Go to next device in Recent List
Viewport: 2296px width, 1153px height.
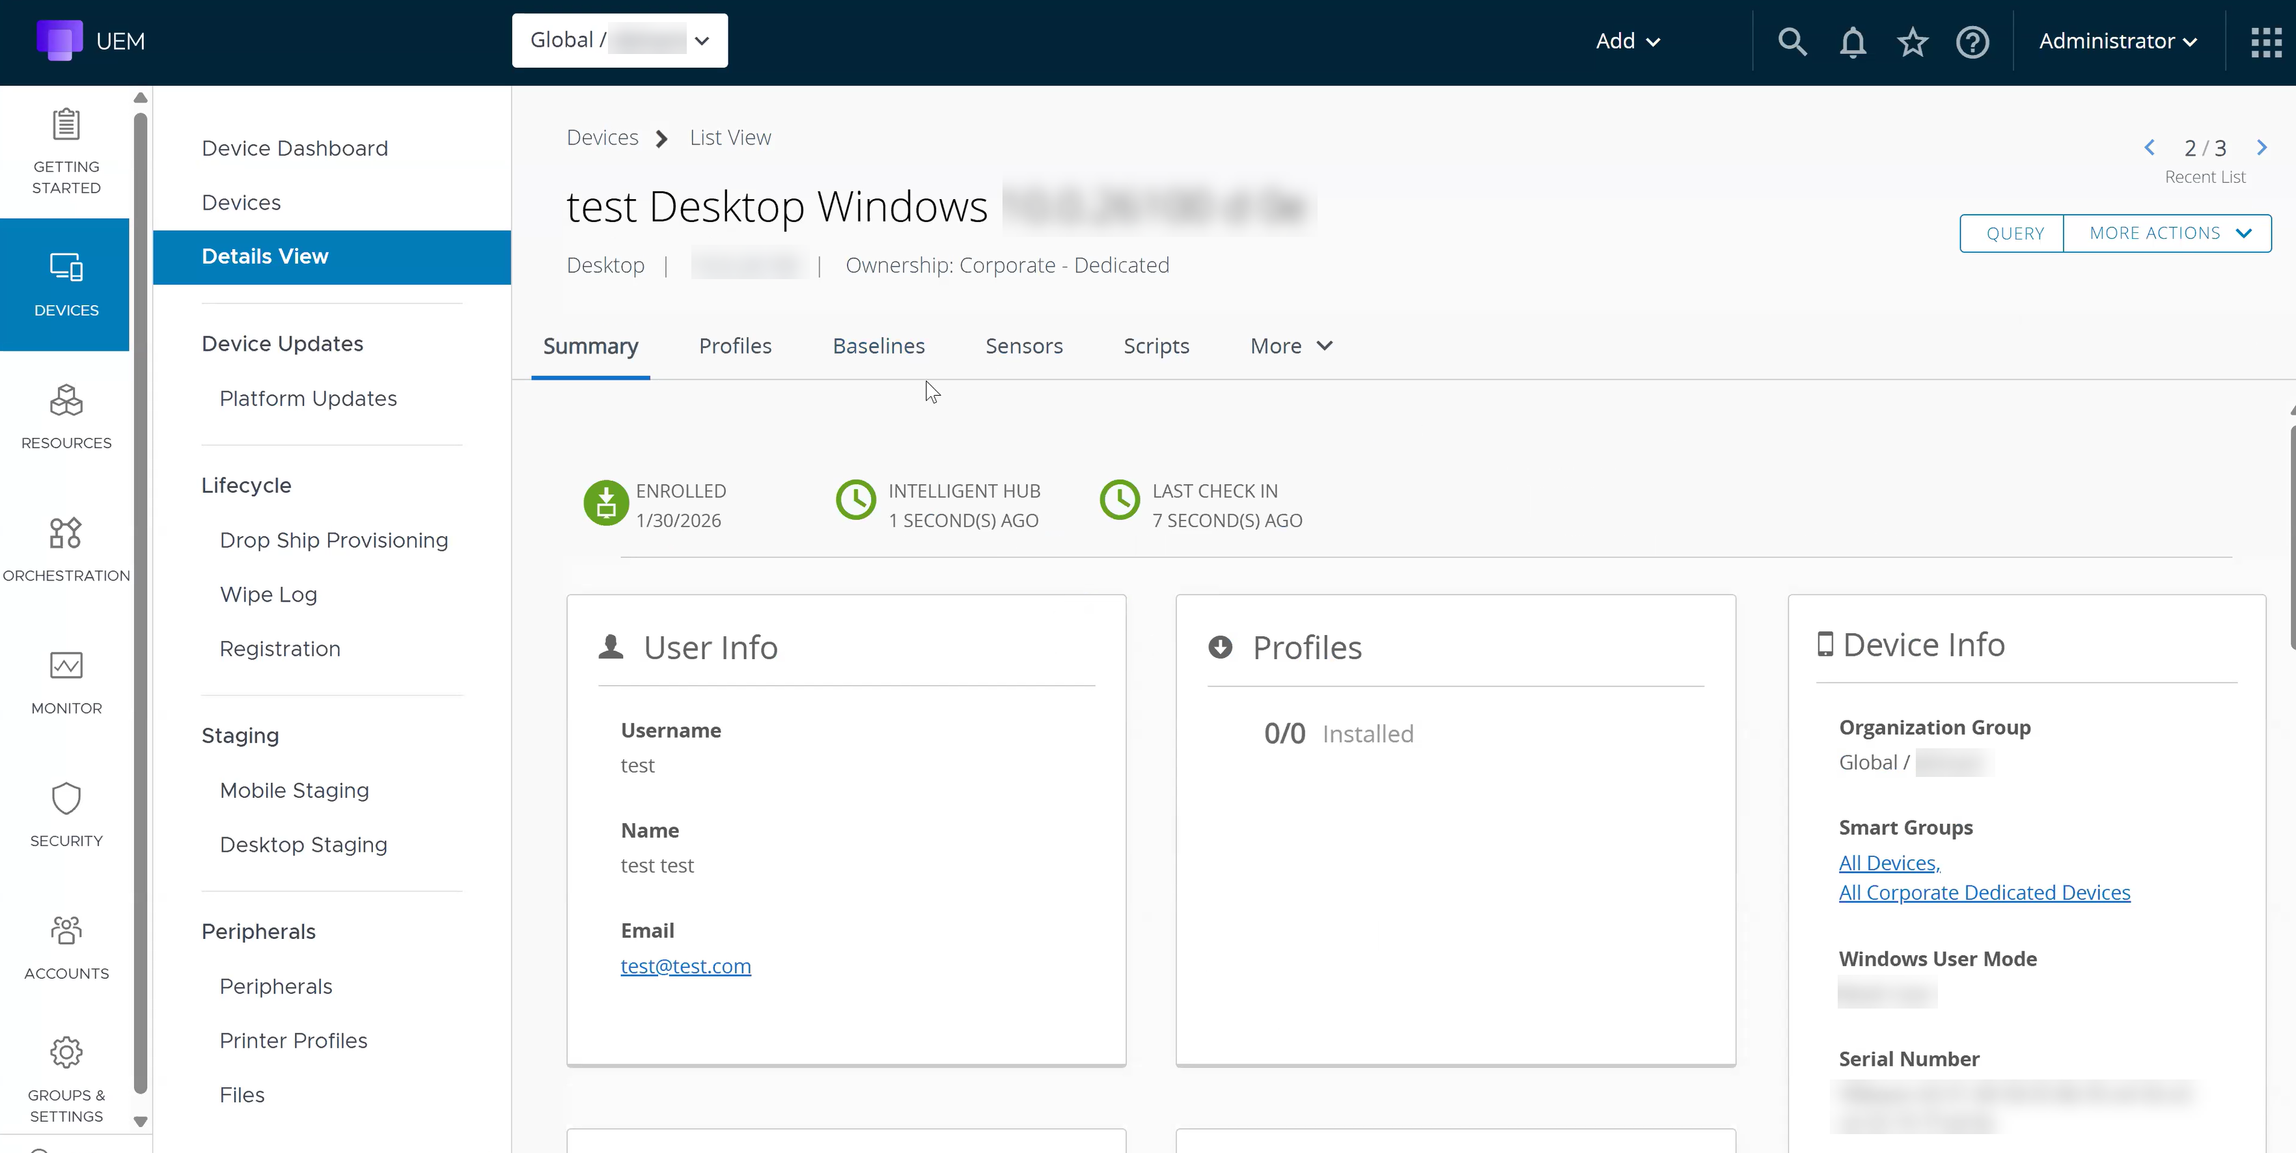(2261, 148)
